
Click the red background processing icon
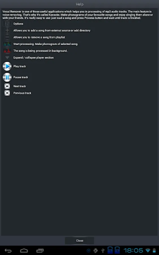tap(7, 51)
